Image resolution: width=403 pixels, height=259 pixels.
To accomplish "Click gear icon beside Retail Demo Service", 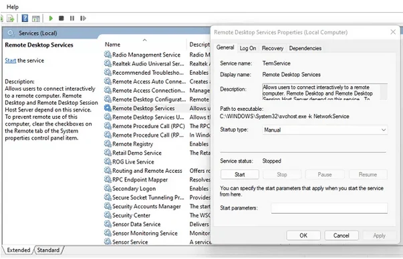I will pyautogui.click(x=108, y=153).
